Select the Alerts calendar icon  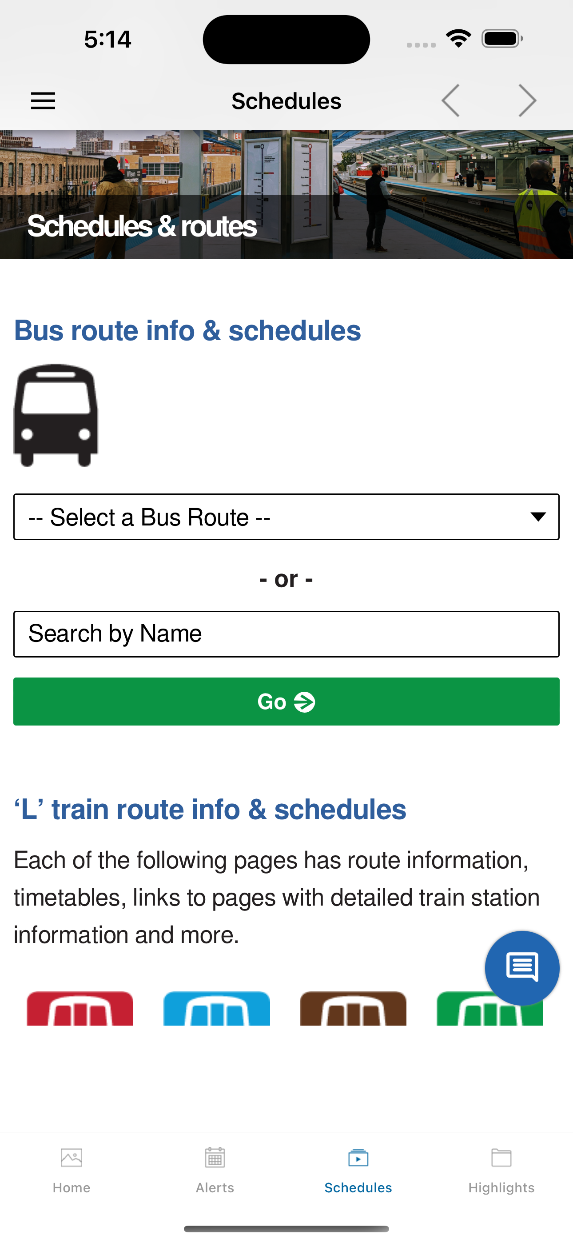coord(215,1158)
